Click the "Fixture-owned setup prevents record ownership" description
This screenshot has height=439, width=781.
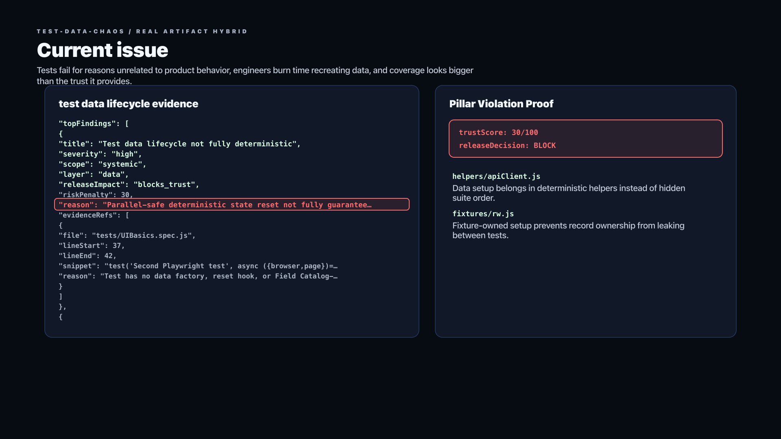pos(568,230)
